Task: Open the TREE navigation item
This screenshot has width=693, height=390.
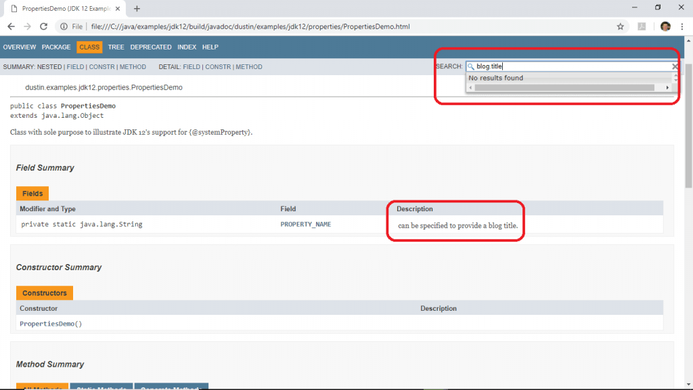Action: (116, 47)
